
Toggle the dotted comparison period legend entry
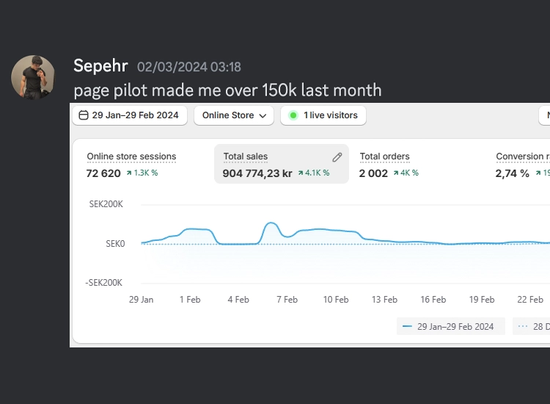pyautogui.click(x=532, y=326)
